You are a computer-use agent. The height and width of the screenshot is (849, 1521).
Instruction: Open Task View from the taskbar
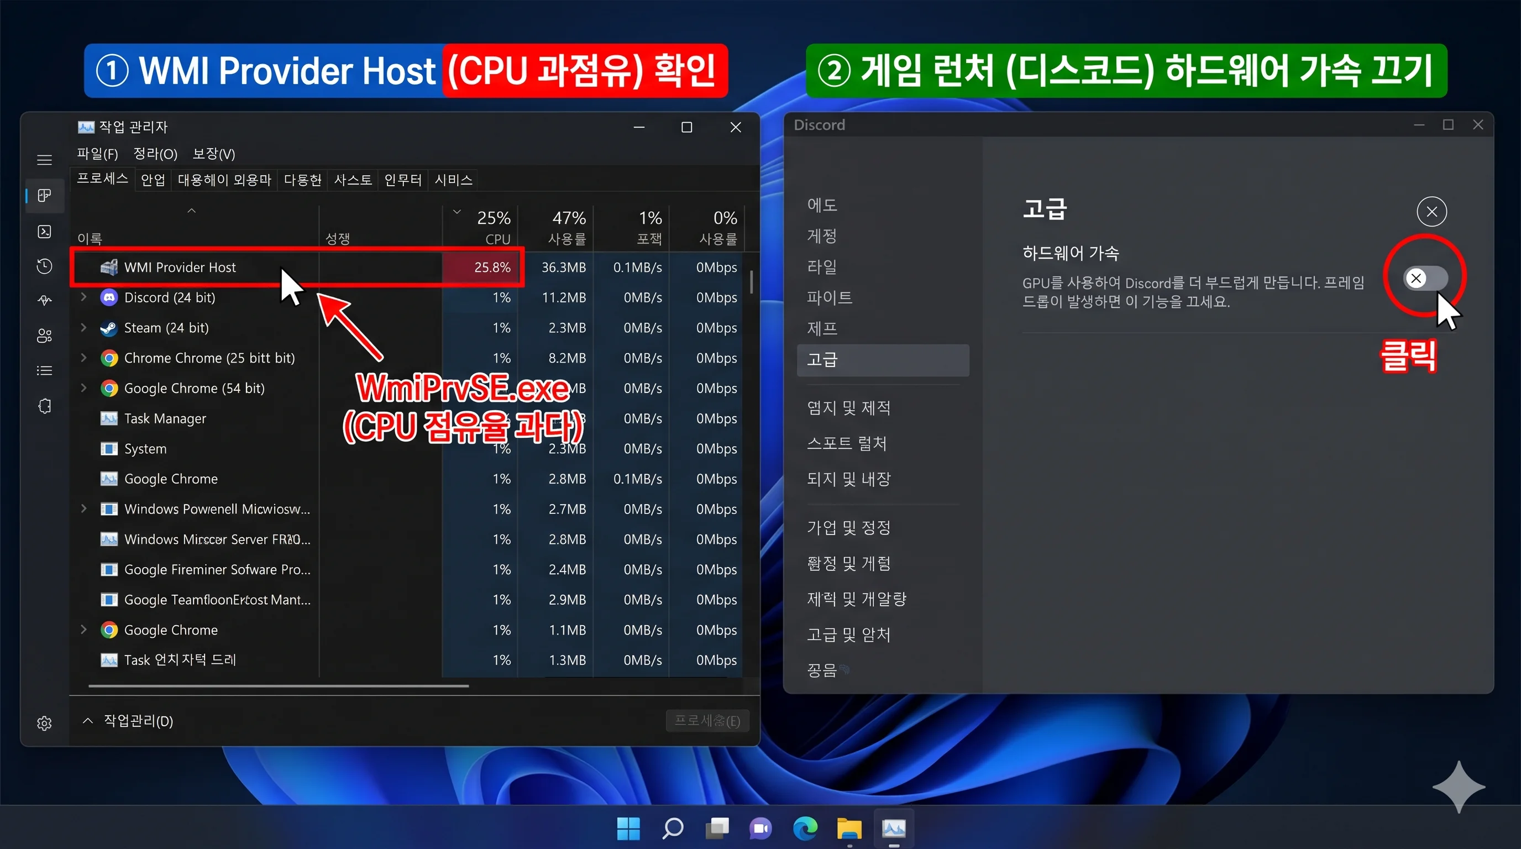(x=717, y=829)
